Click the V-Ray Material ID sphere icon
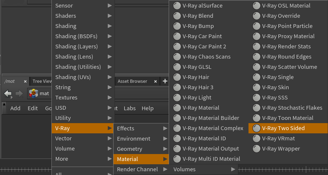328x175 pixels. (x=177, y=138)
